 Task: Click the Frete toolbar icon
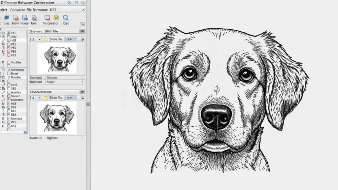(24, 18)
